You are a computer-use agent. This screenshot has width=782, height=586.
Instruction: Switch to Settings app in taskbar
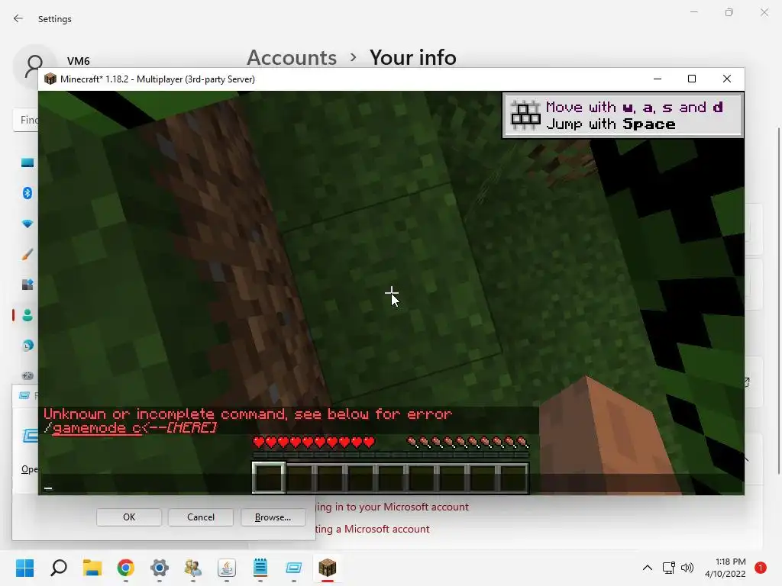pyautogui.click(x=160, y=568)
